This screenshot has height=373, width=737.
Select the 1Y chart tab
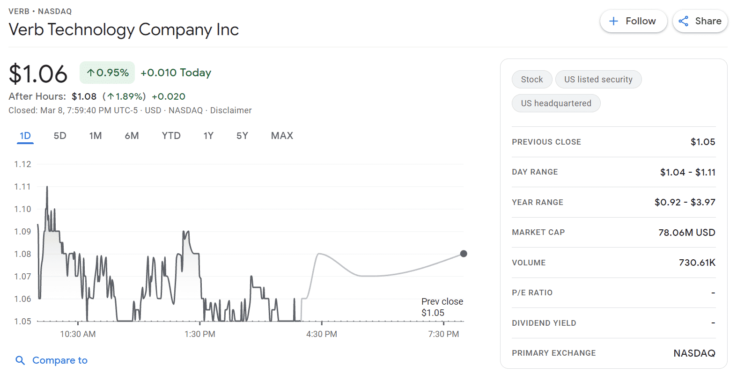(x=208, y=136)
